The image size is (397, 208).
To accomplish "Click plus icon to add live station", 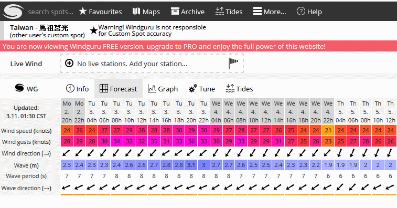I will [x=69, y=63].
